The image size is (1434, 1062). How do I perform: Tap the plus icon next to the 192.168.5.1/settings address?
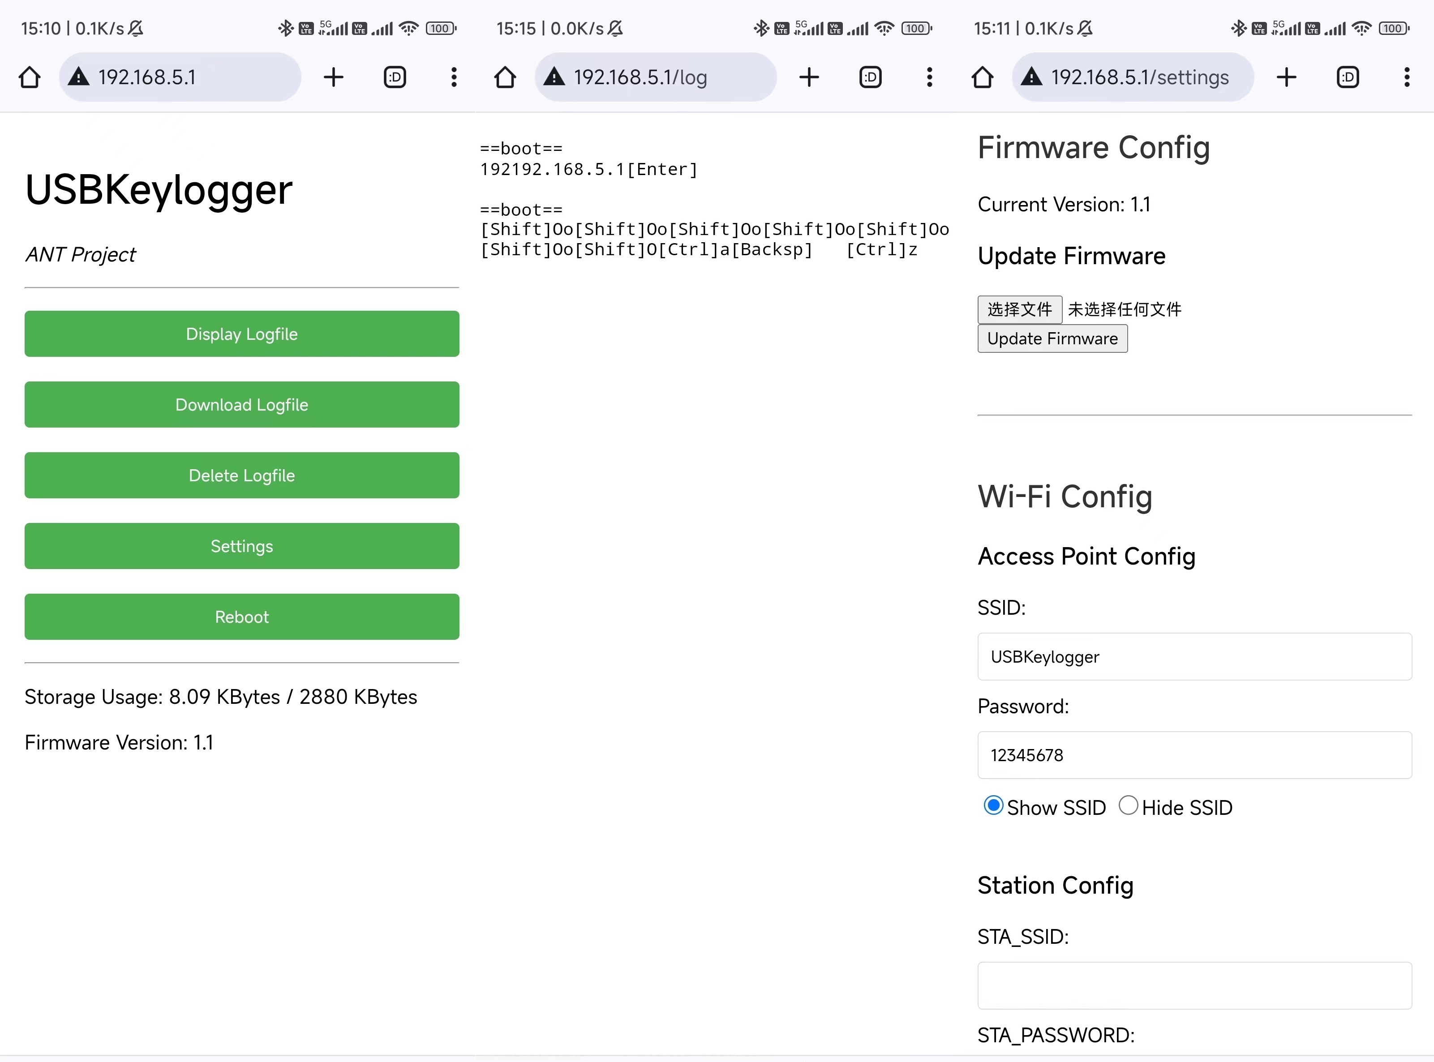pos(1286,77)
